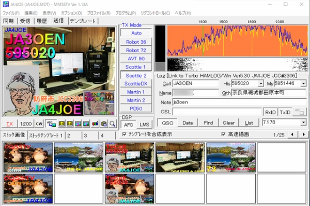Click the clipboard paste icon in toolbar
The image size is (310, 206).
tap(104, 124)
